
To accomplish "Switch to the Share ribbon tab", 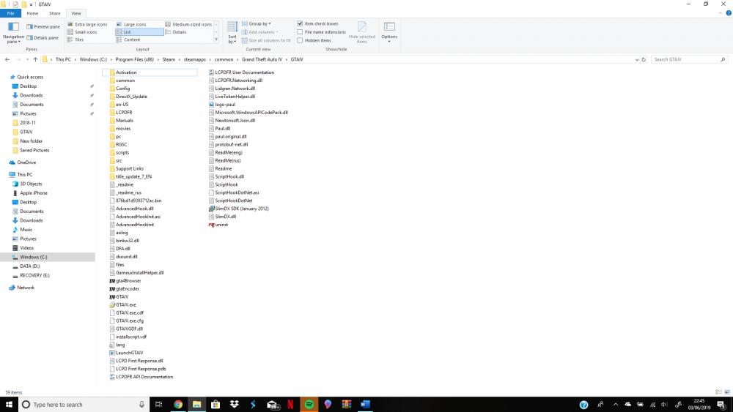I will (x=55, y=13).
